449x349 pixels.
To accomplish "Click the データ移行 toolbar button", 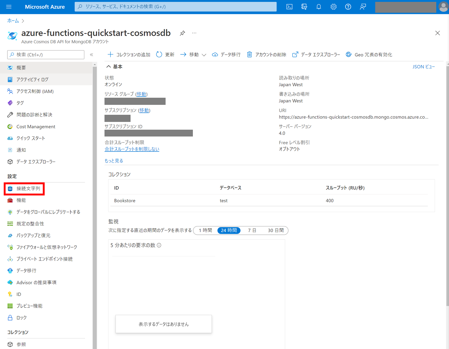I will click(x=226, y=55).
